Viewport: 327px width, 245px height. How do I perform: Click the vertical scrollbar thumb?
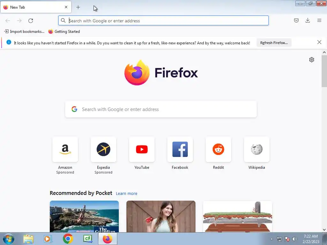(324, 71)
